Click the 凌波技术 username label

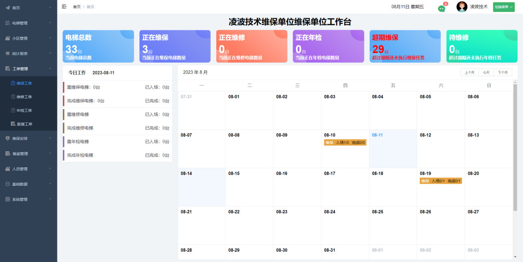[x=479, y=7]
